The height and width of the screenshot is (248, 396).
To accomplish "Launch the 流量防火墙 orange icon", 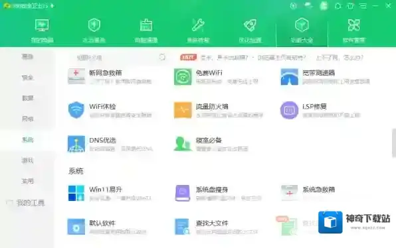I will pyautogui.click(x=183, y=110).
